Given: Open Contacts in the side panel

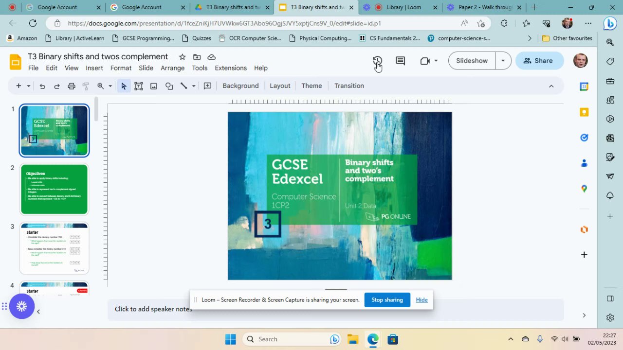Looking at the screenshot, I should click(x=584, y=163).
